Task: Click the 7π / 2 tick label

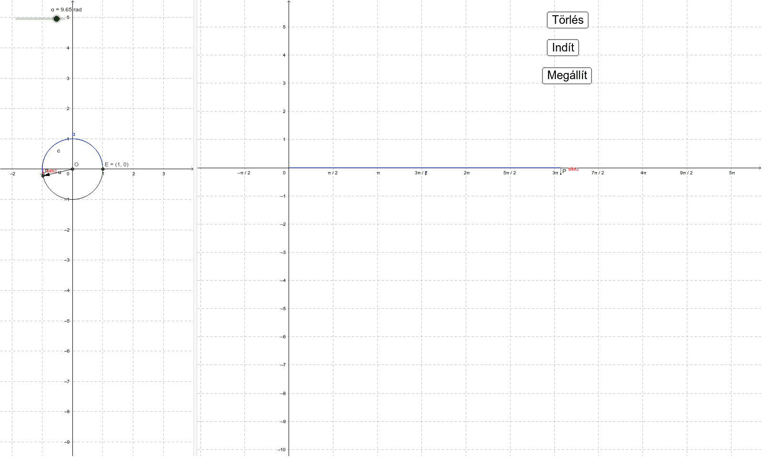Action: pos(598,173)
